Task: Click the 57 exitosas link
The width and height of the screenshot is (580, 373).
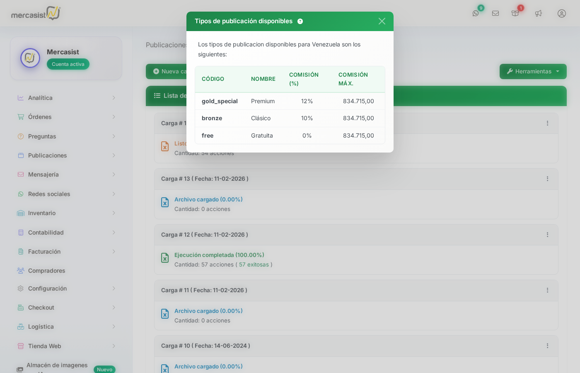Action: pyautogui.click(x=254, y=264)
